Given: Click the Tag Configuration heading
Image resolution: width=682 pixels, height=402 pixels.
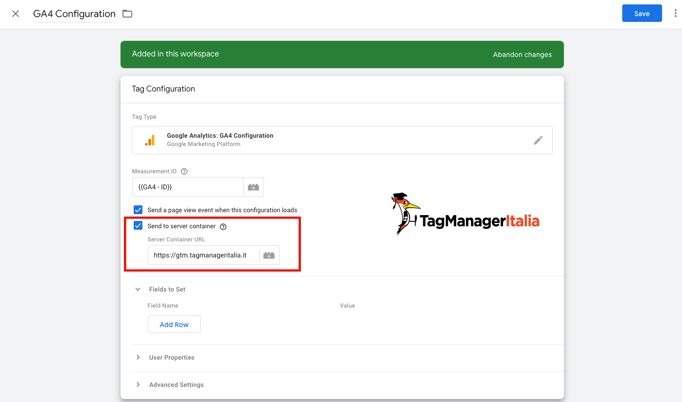Looking at the screenshot, I should [163, 89].
